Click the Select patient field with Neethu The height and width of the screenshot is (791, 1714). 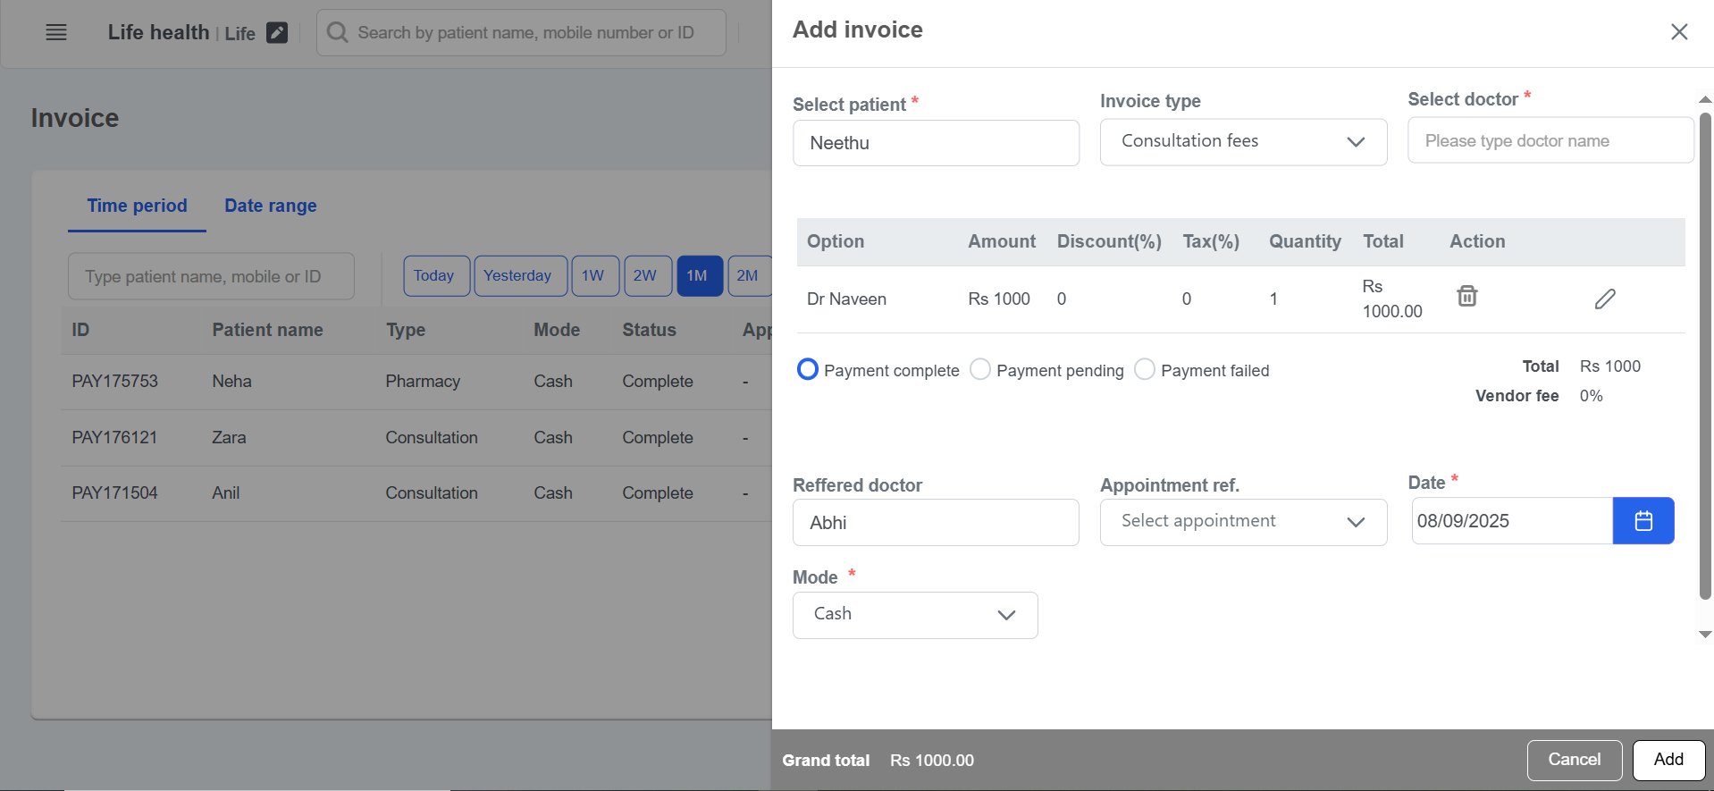click(936, 143)
